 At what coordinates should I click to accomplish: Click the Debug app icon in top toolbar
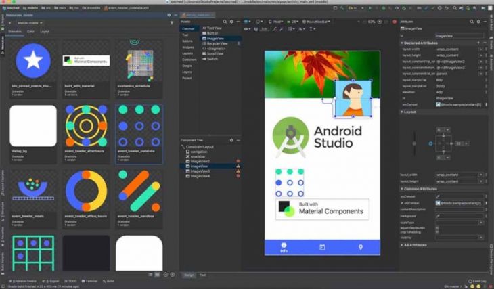pos(384,8)
